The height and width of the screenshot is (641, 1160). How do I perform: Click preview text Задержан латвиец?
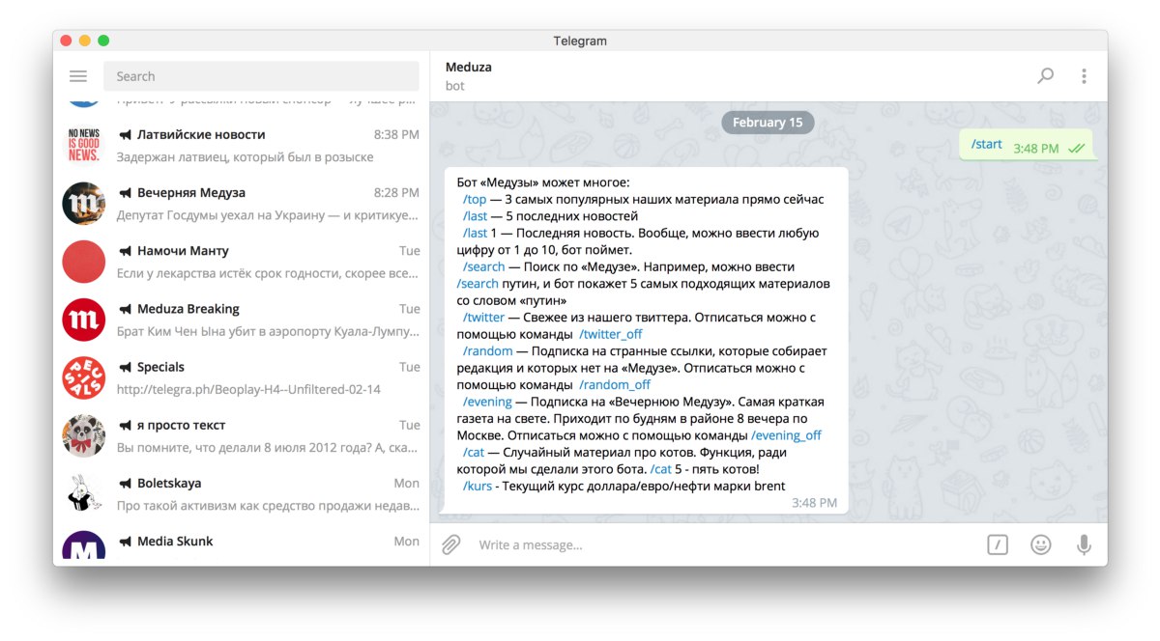(245, 156)
